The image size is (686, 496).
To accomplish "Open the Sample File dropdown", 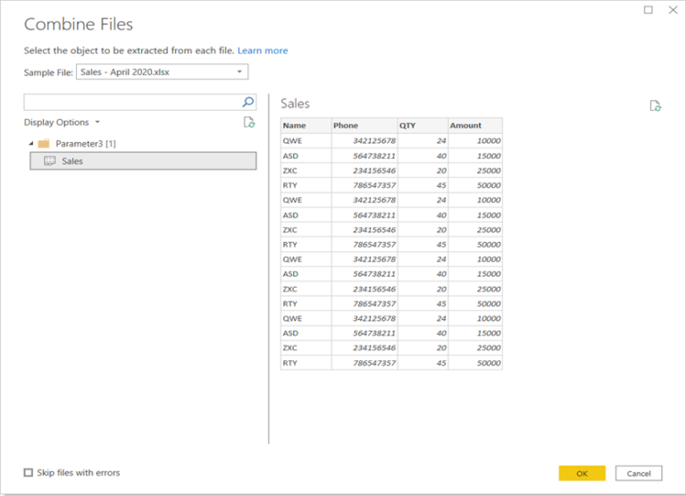I will point(238,72).
